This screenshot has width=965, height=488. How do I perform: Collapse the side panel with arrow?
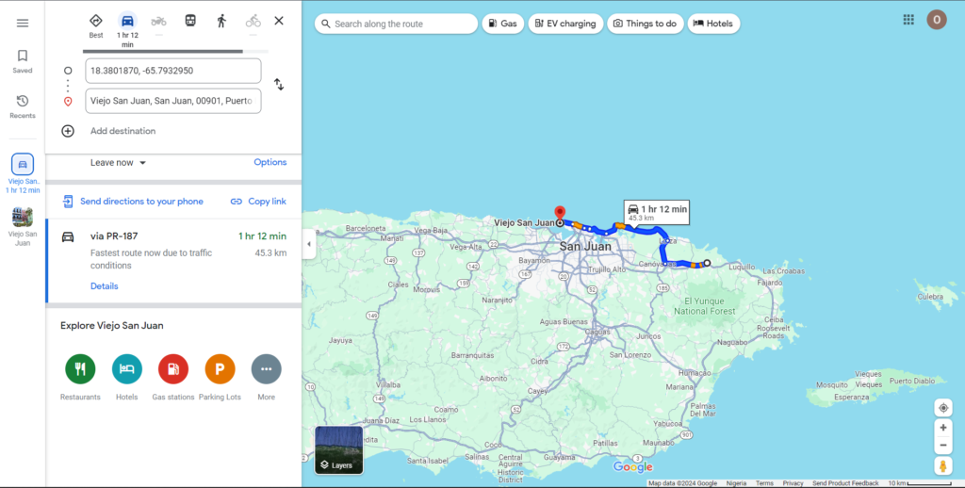pyautogui.click(x=309, y=244)
